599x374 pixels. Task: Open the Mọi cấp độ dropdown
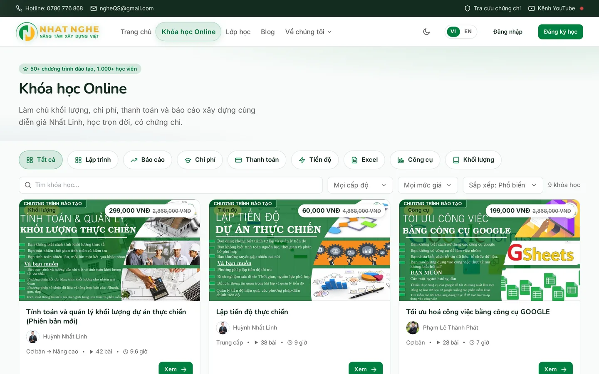coord(360,185)
